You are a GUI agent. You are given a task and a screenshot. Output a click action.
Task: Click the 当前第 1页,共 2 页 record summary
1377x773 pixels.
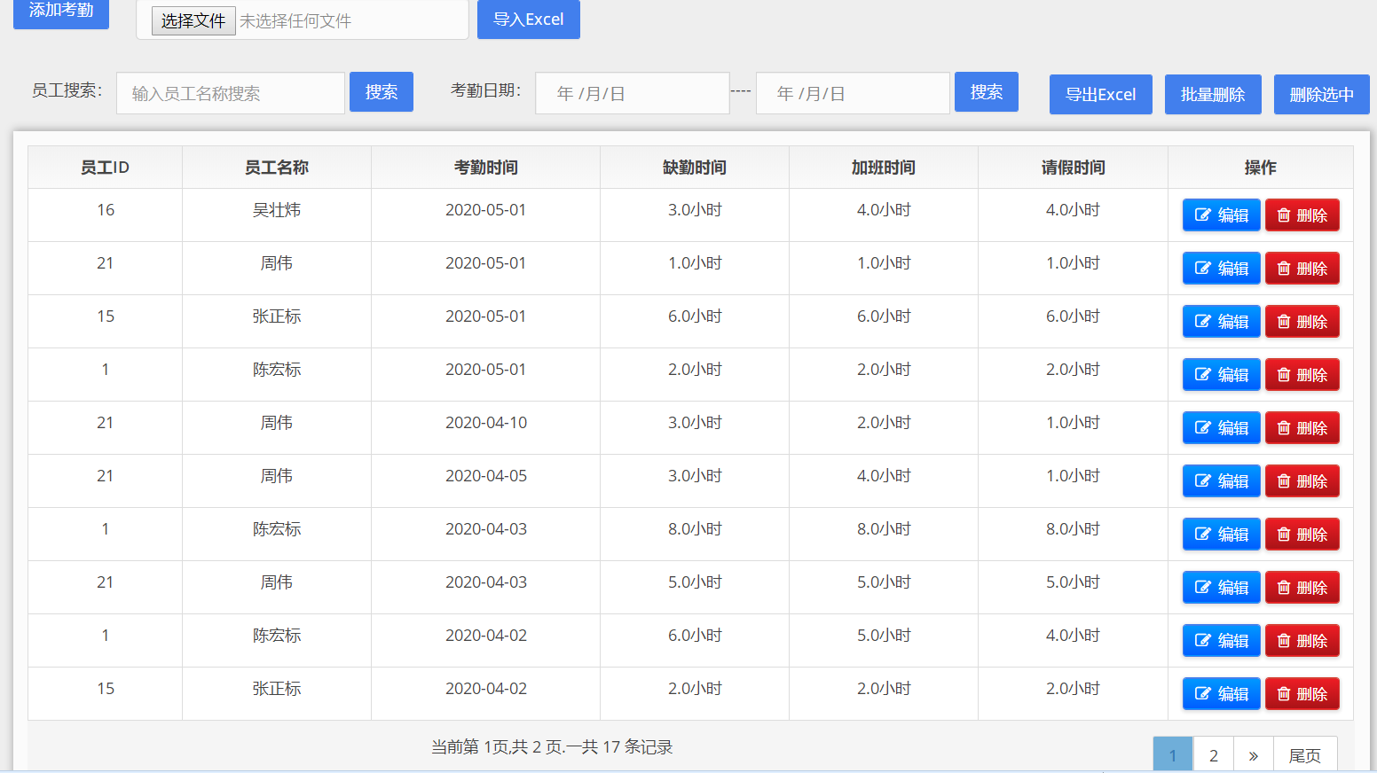coord(552,747)
